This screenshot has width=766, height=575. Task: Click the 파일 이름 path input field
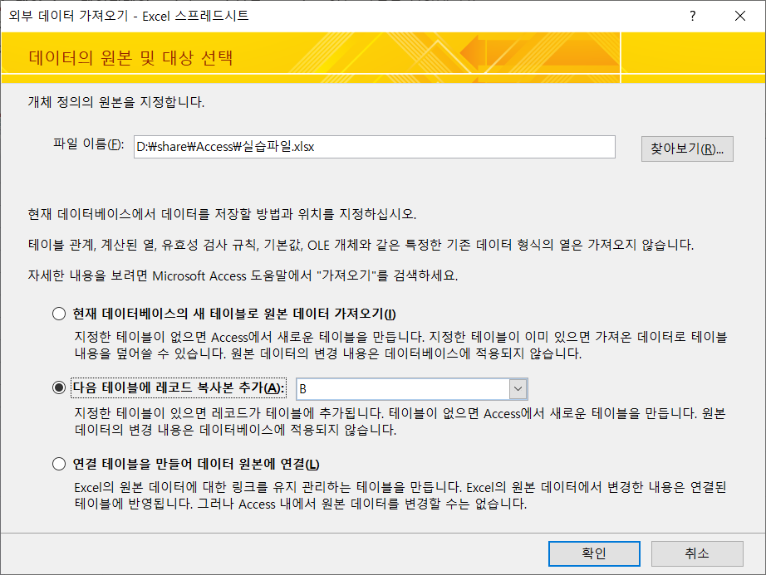374,147
